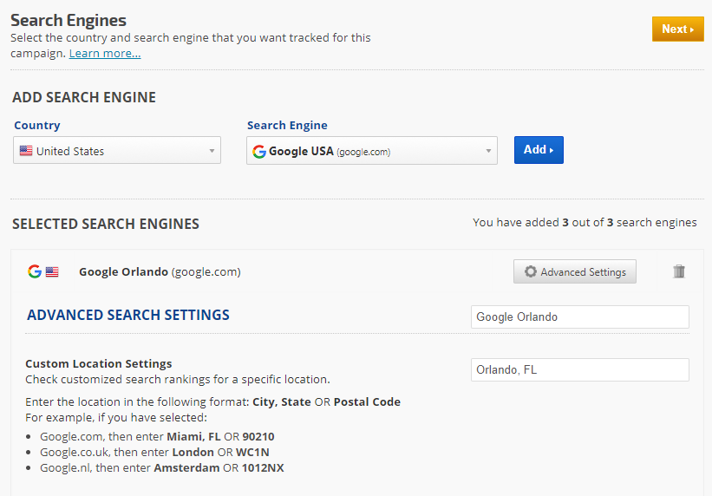Expand the Search Engine list using its arrow
This screenshot has width=712, height=496.
point(488,151)
